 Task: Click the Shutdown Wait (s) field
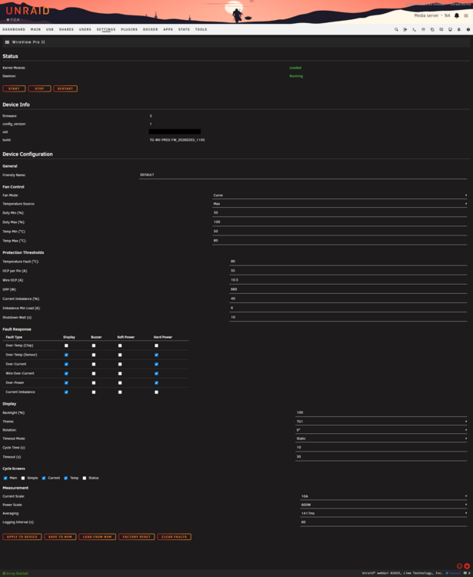(x=348, y=317)
